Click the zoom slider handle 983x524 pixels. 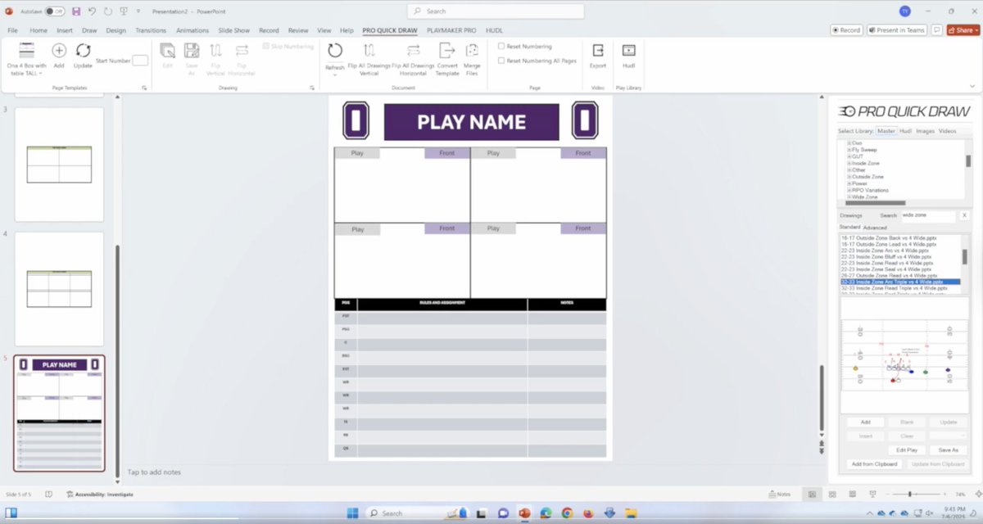tap(910, 495)
